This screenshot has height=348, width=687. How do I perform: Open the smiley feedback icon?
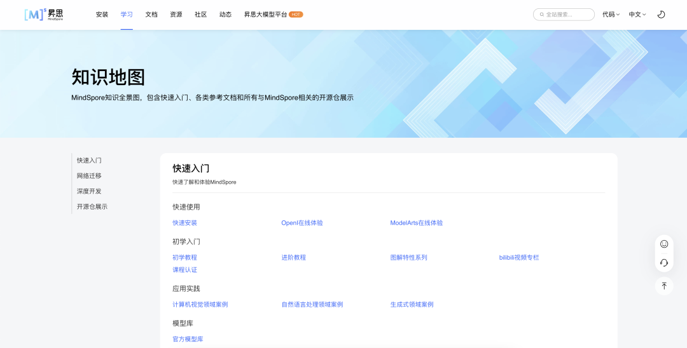663,244
